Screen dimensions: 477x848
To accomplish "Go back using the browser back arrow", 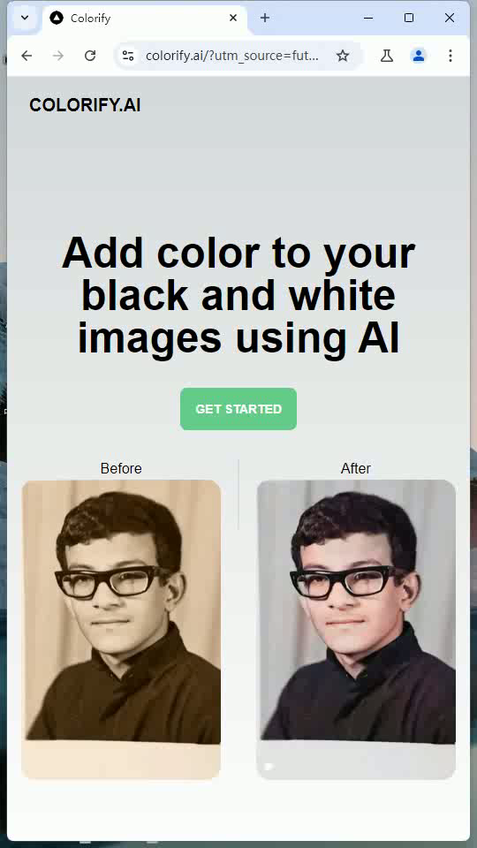I will 26,56.
